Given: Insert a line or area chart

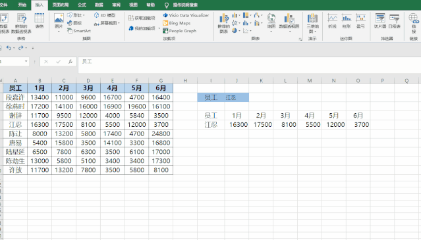Looking at the screenshot, I should [236, 23].
